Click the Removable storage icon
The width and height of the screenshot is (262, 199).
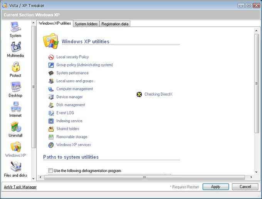(x=51, y=137)
